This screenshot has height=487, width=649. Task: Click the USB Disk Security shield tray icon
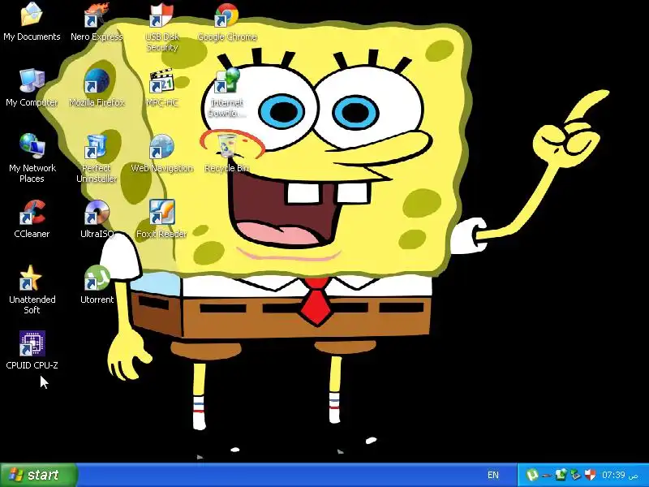[591, 475]
